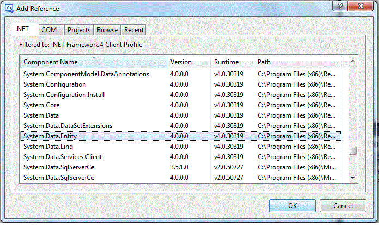The image size is (379, 225).
Task: Click OK to add the reference
Action: point(292,206)
